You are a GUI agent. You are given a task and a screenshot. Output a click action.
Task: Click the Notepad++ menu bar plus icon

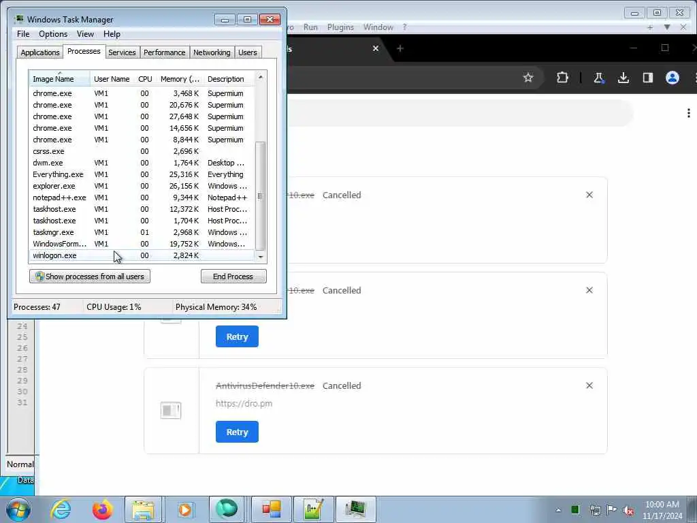[x=650, y=27]
